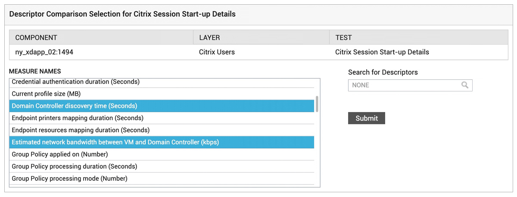Viewport: 517px width, 197px height.
Task: Select Endpoint resources mapping duration
Action: pyautogui.click(x=162, y=130)
